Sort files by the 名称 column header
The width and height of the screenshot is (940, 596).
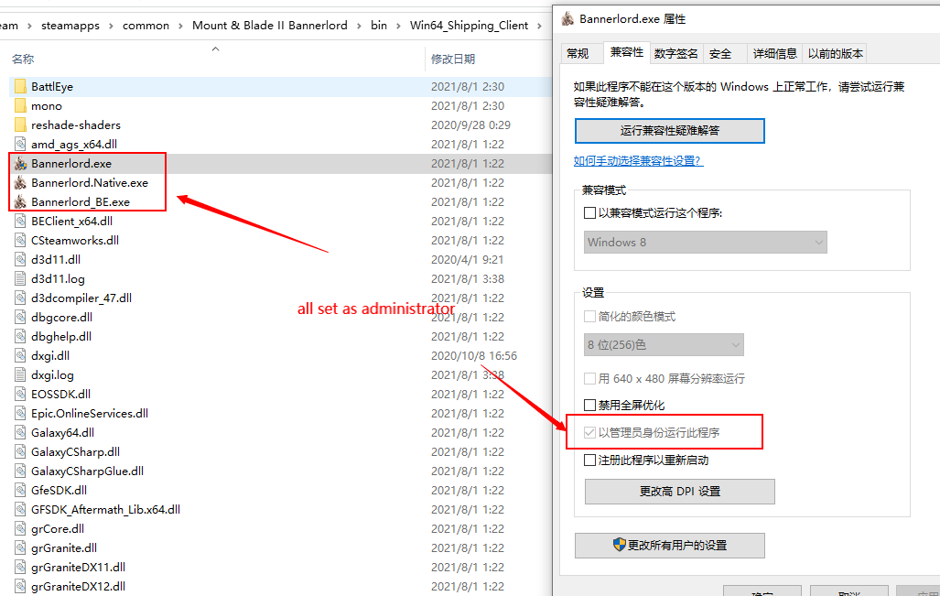(x=23, y=59)
